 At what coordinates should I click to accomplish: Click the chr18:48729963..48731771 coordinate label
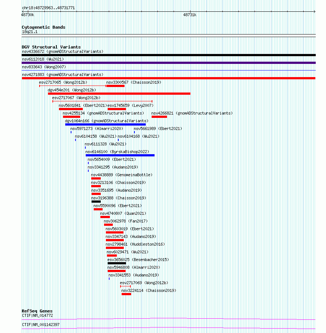click(x=48, y=8)
